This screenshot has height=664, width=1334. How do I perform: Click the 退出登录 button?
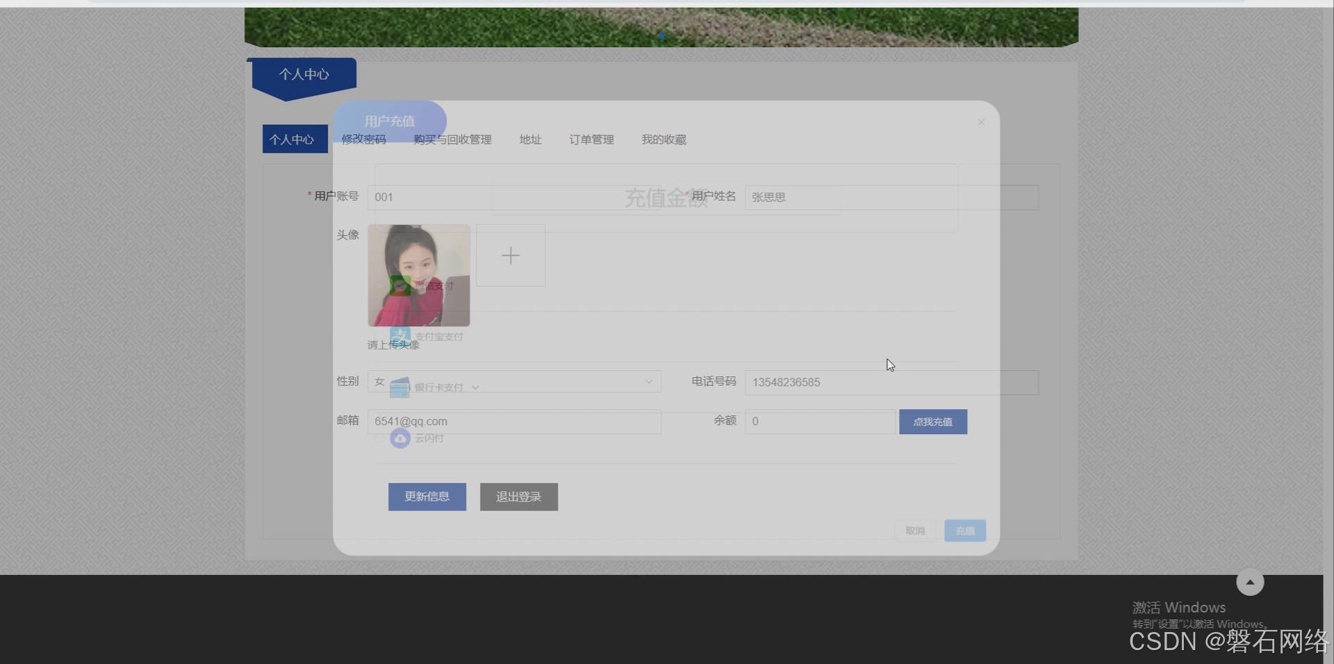pyautogui.click(x=519, y=497)
